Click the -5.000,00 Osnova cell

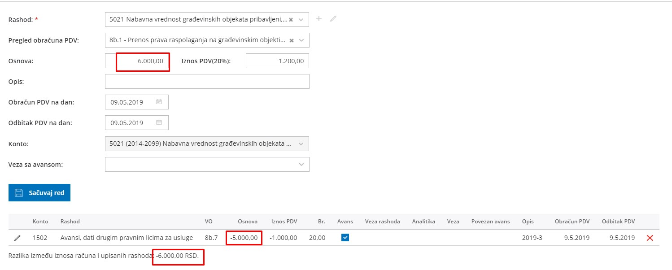pyautogui.click(x=244, y=238)
